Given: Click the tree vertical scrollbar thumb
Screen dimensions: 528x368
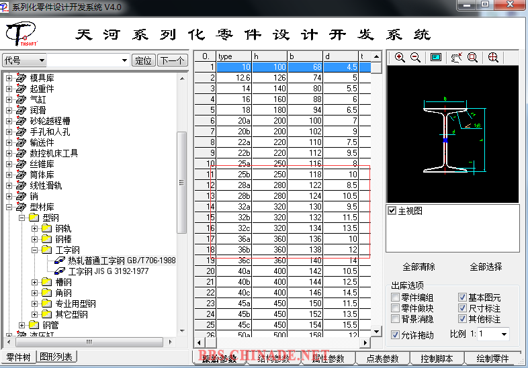Looking at the screenshot, I should (x=182, y=182).
